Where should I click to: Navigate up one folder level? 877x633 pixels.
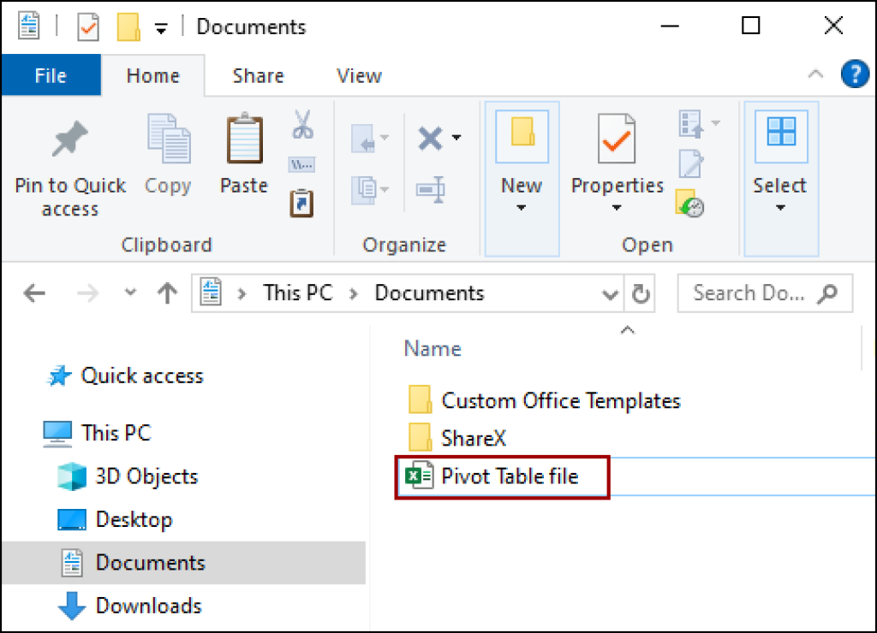166,293
